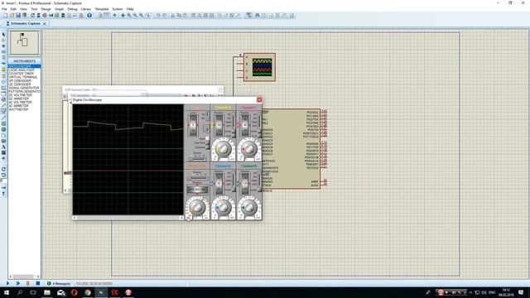Select VIRTUAL TERMINAL in the instruments list
The width and height of the screenshot is (530, 298).
point(24,77)
